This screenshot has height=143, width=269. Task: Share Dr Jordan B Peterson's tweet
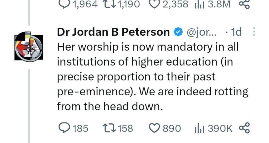pos(244,128)
